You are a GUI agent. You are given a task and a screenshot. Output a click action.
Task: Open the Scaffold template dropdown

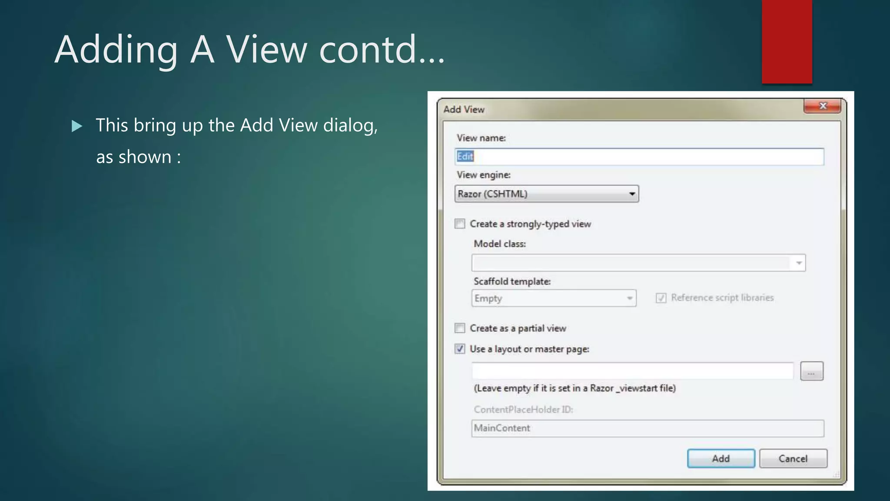(554, 298)
